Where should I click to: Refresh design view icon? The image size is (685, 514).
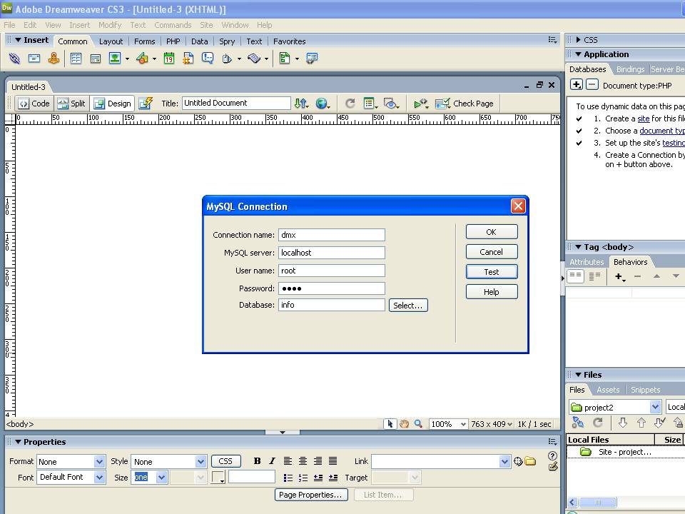350,104
